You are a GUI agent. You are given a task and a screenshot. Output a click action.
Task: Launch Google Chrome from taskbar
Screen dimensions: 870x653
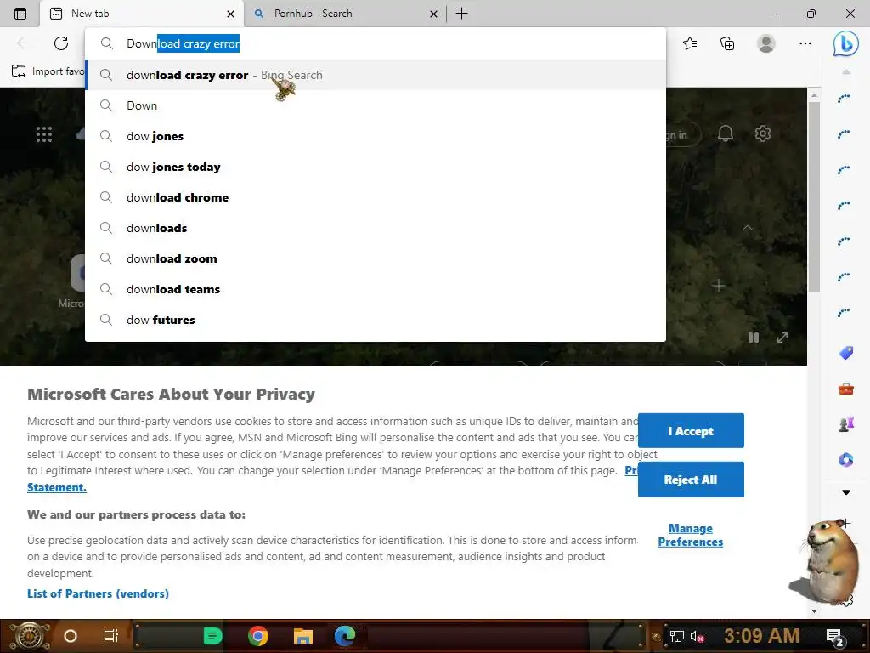[258, 636]
